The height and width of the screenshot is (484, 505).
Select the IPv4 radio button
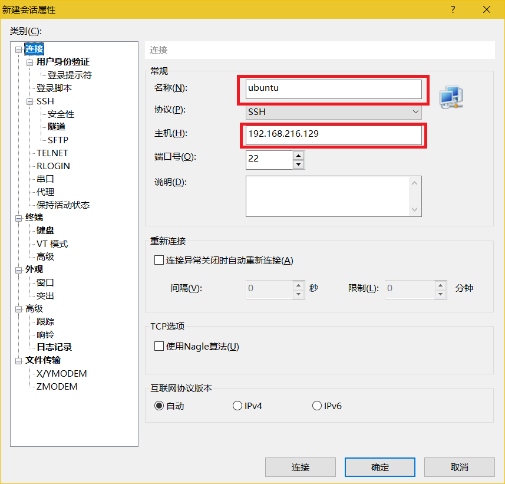237,406
